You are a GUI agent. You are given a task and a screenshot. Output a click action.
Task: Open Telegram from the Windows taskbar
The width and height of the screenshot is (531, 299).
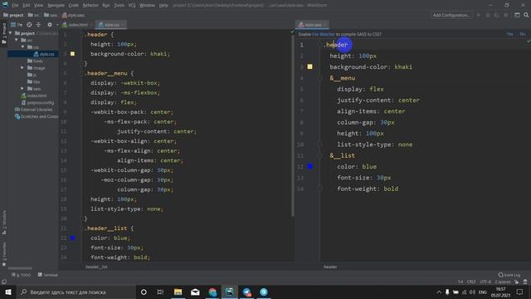[246, 292]
